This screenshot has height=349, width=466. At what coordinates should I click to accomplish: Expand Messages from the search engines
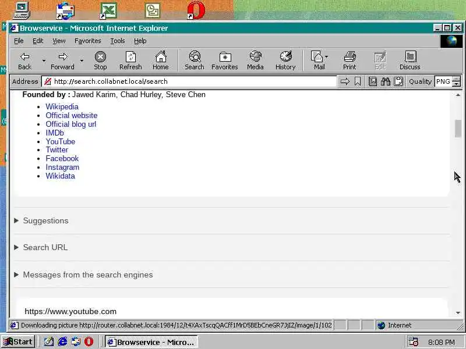click(83, 275)
